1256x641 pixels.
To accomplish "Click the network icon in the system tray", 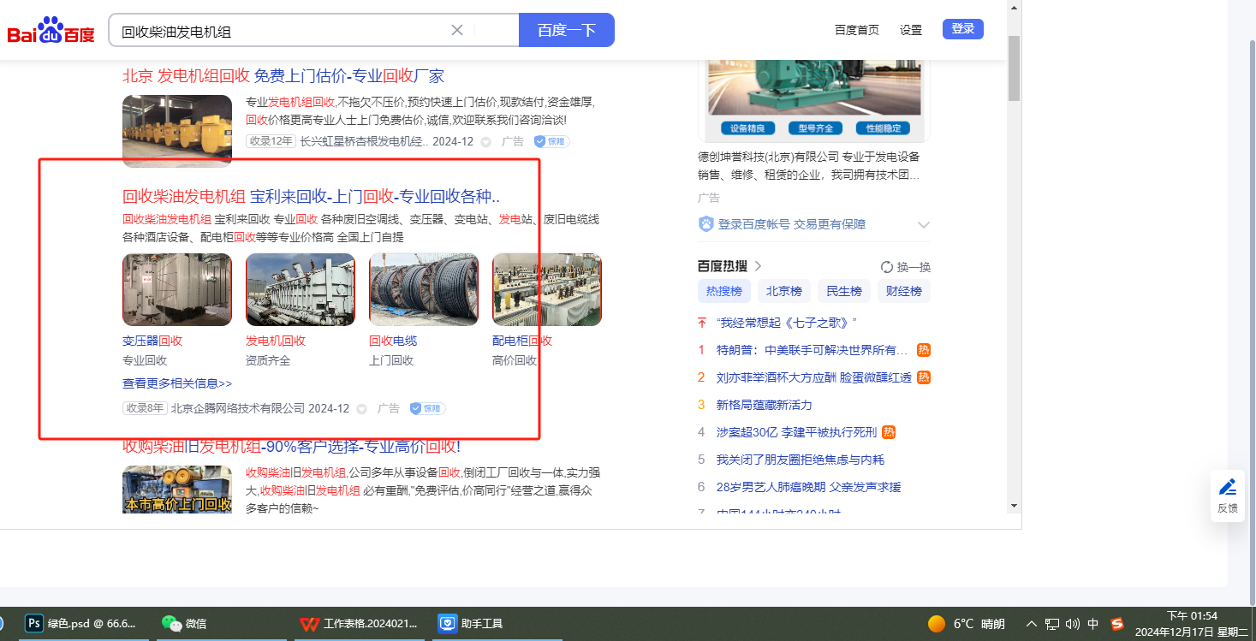I will 1052,624.
